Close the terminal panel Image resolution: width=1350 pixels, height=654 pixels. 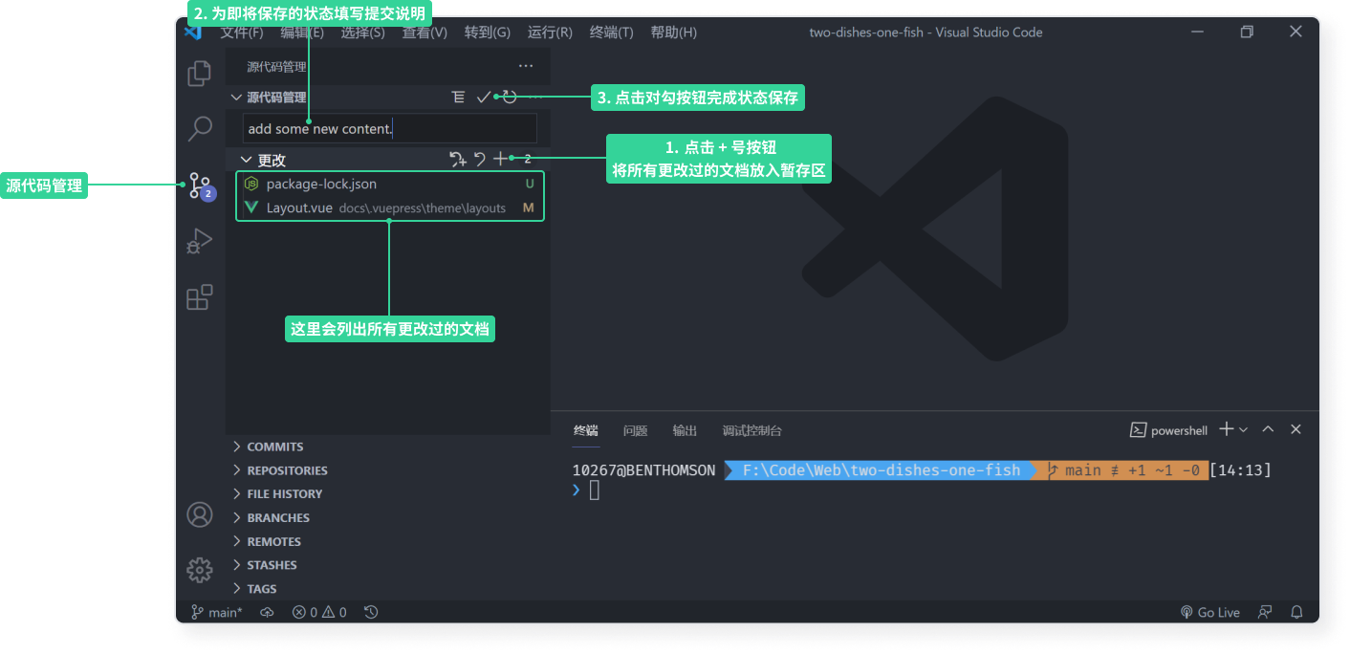point(1296,429)
